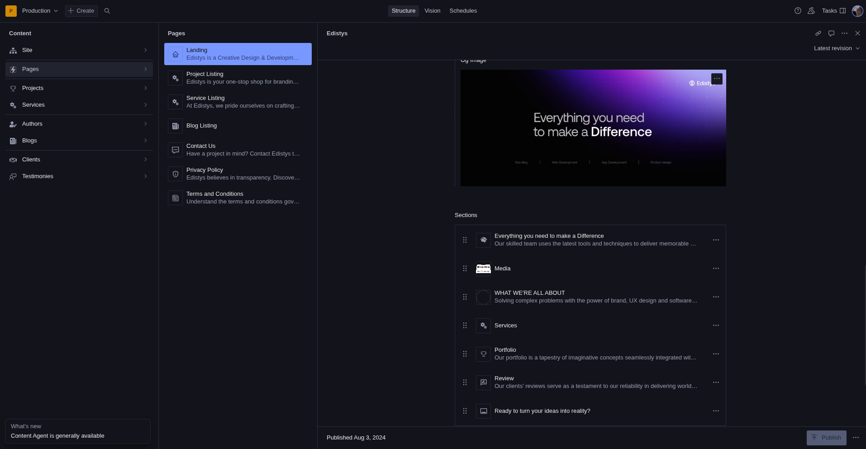Screen dimensions: 866x449
Task: Expand the Projects content item
Action: coord(79,88)
